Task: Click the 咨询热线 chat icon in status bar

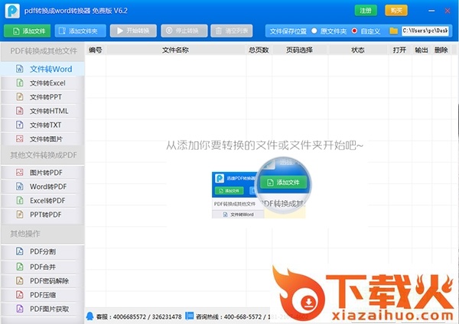Action: tap(190, 316)
